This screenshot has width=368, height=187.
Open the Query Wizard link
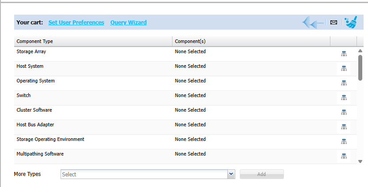(x=128, y=22)
